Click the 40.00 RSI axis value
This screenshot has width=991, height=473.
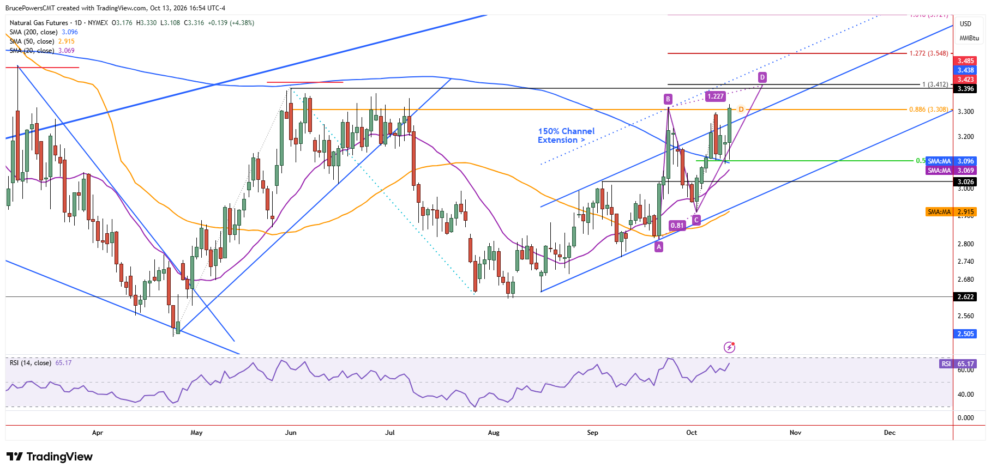click(x=965, y=395)
